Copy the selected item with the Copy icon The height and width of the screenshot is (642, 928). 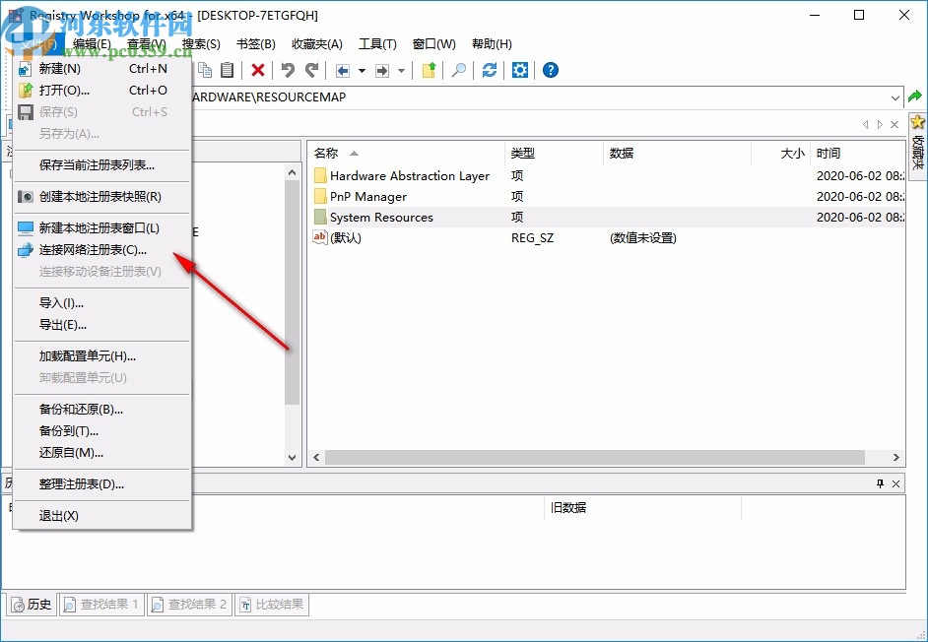click(204, 70)
